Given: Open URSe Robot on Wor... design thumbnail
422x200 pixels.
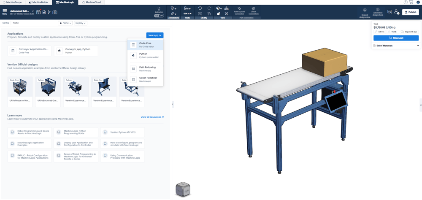Looking at the screenshot, I should point(20,92).
